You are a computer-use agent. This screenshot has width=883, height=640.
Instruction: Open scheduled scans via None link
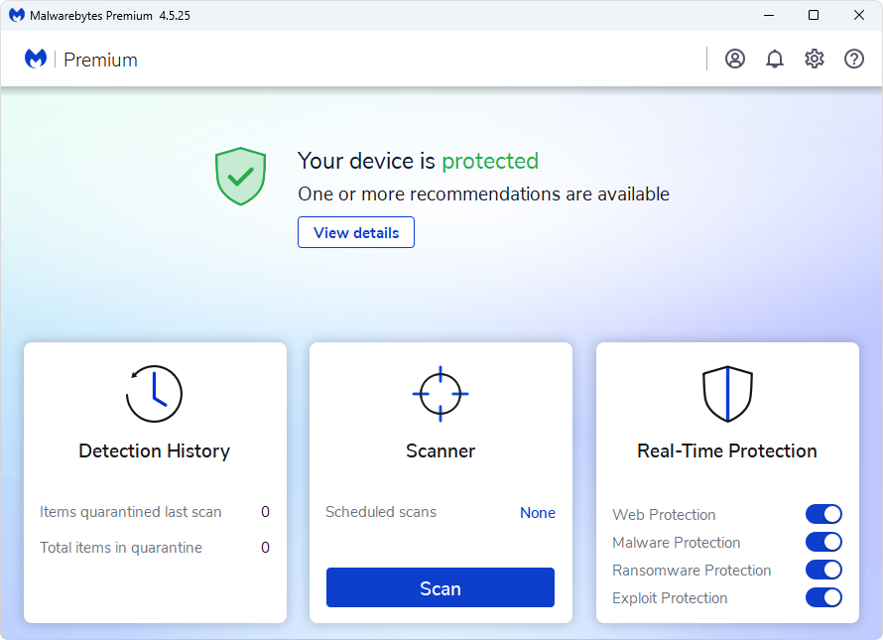click(538, 513)
